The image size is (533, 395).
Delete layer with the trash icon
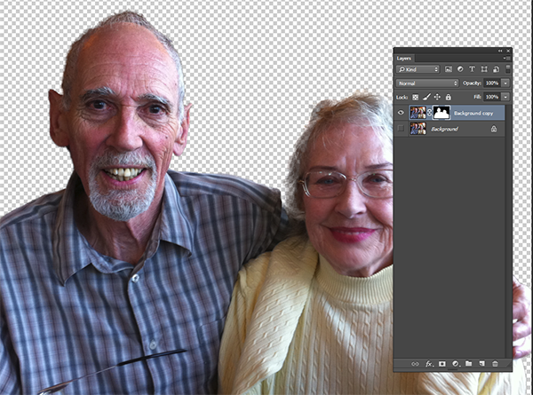pyautogui.click(x=495, y=364)
